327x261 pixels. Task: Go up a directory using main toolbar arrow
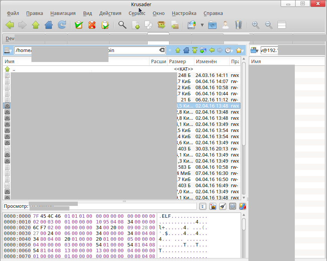tap(35, 25)
